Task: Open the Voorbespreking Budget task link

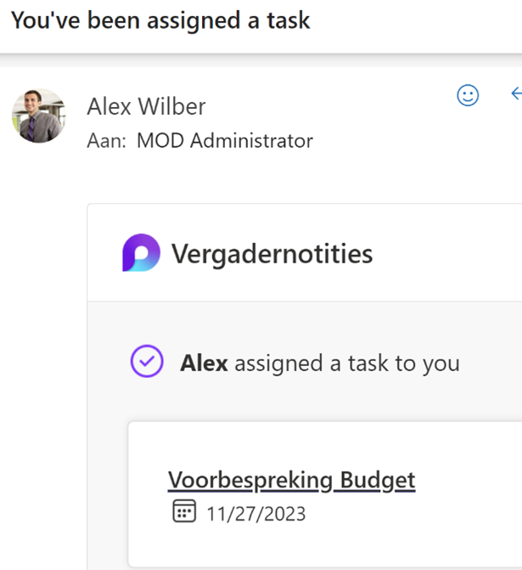Action: click(x=291, y=481)
